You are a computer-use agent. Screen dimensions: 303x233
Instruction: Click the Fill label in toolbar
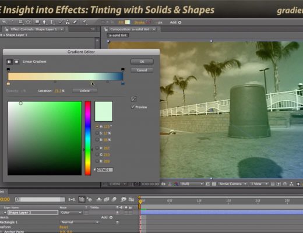point(121,23)
